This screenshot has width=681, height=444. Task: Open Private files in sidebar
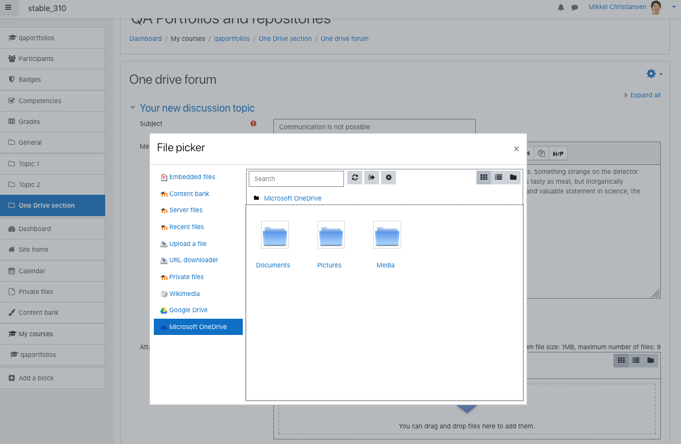click(52, 292)
